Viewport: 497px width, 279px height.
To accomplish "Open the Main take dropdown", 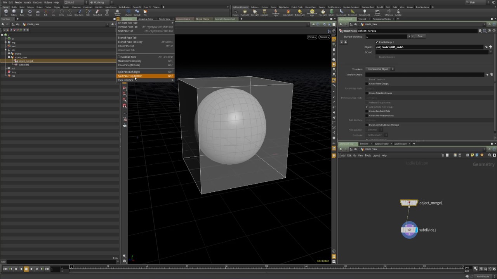I will tap(478, 2).
